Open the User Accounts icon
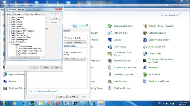This screenshot has height=106, width=190. tap(110, 81)
